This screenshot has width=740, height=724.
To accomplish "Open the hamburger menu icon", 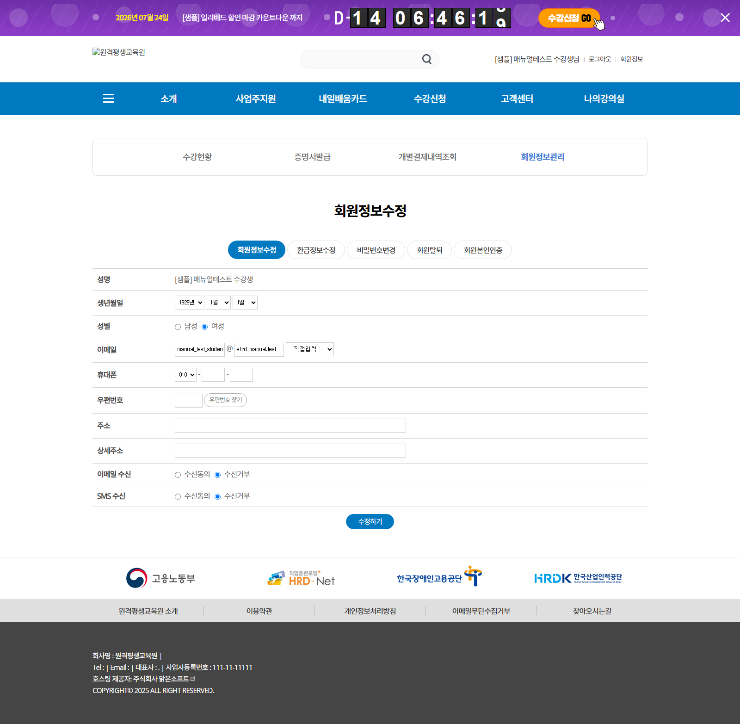I will 109,99.
